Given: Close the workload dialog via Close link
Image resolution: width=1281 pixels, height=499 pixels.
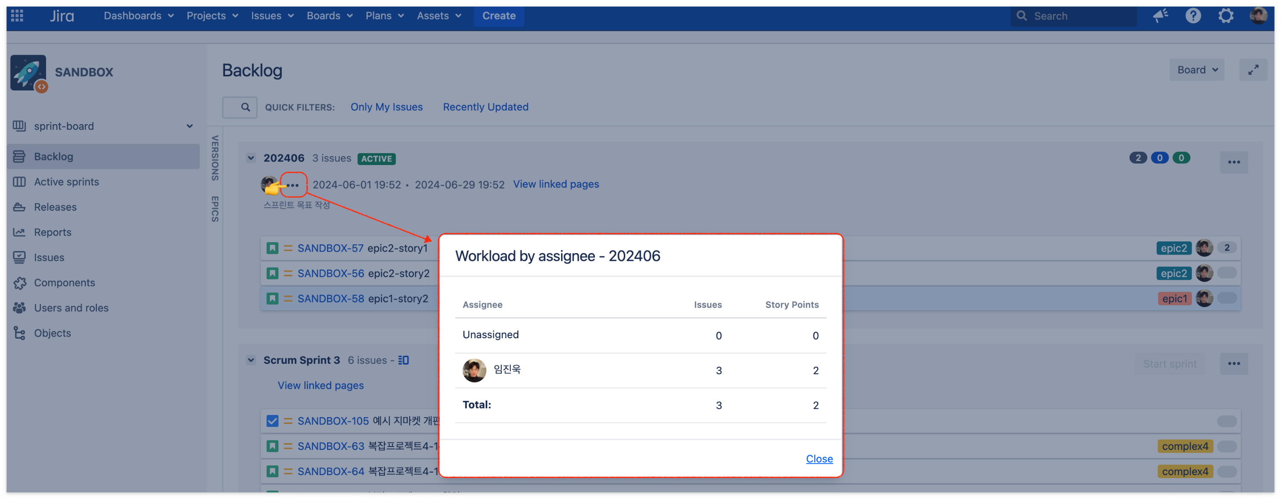Looking at the screenshot, I should pyautogui.click(x=819, y=459).
